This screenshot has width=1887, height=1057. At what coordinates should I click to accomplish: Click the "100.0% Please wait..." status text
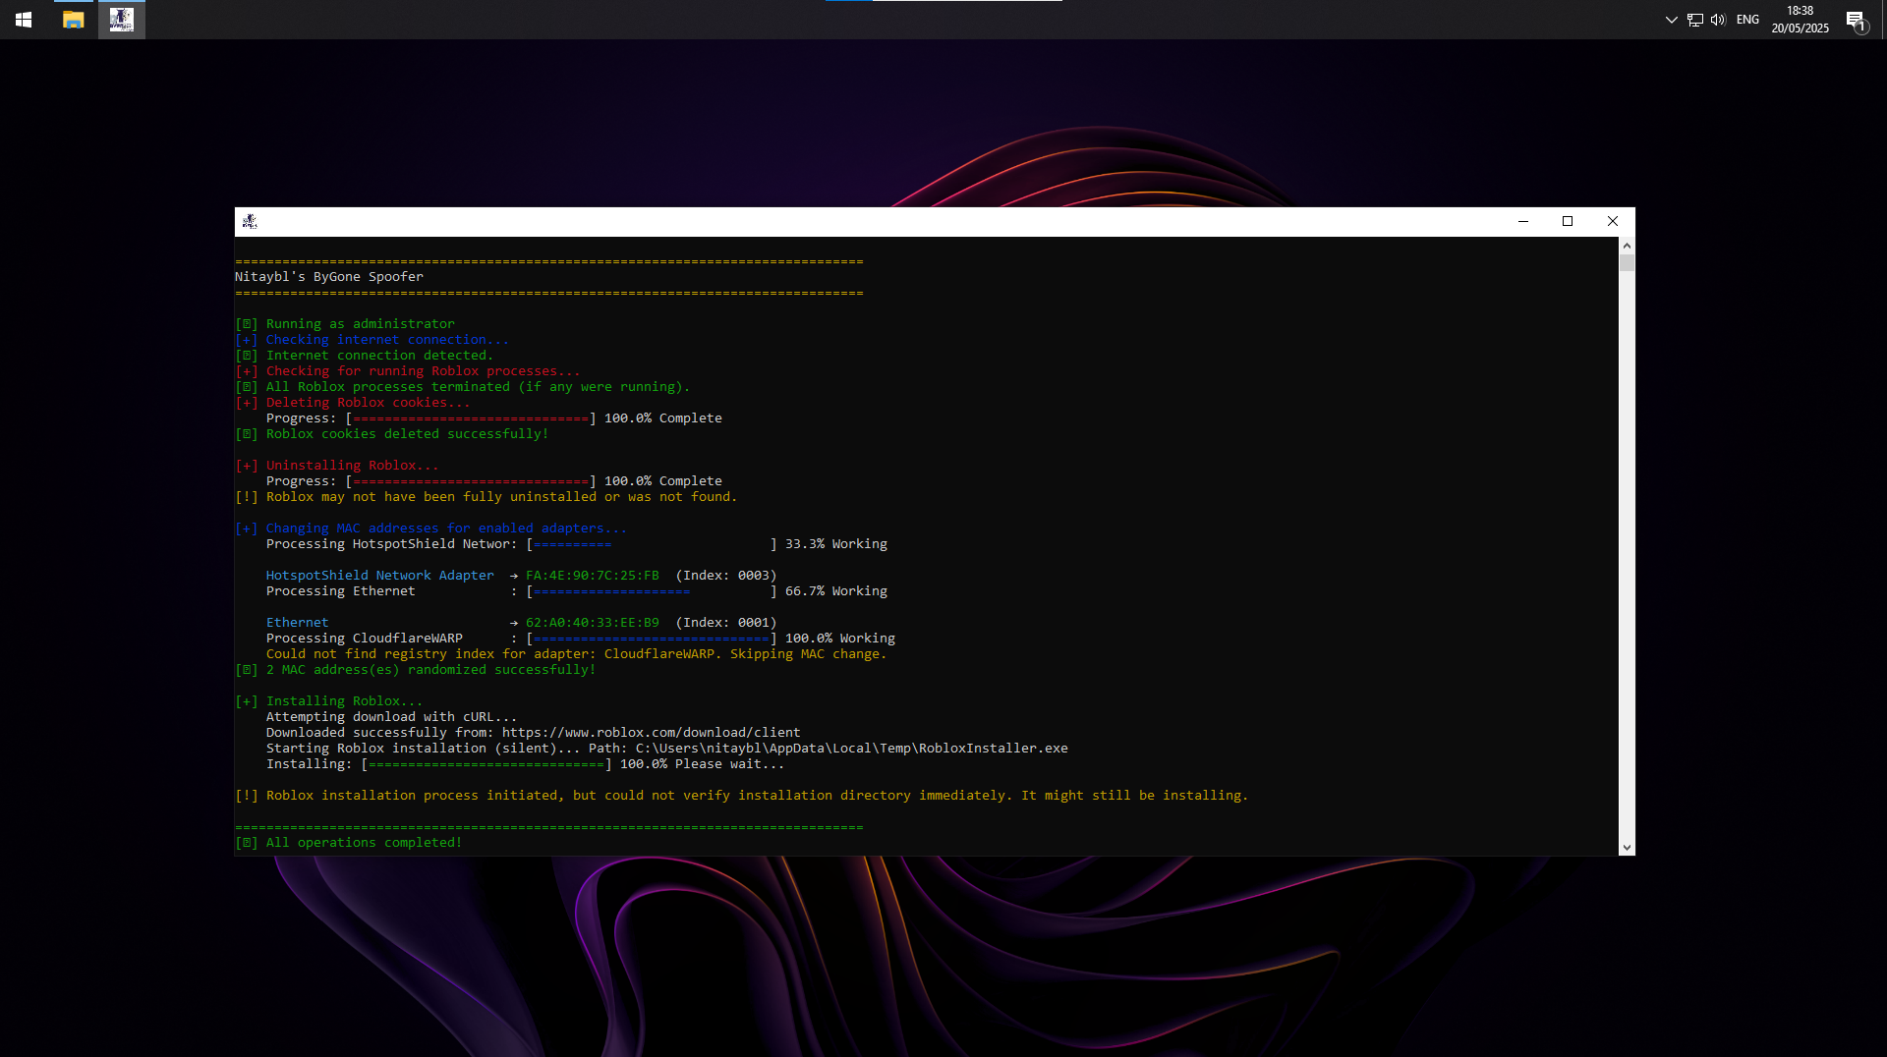tap(703, 764)
